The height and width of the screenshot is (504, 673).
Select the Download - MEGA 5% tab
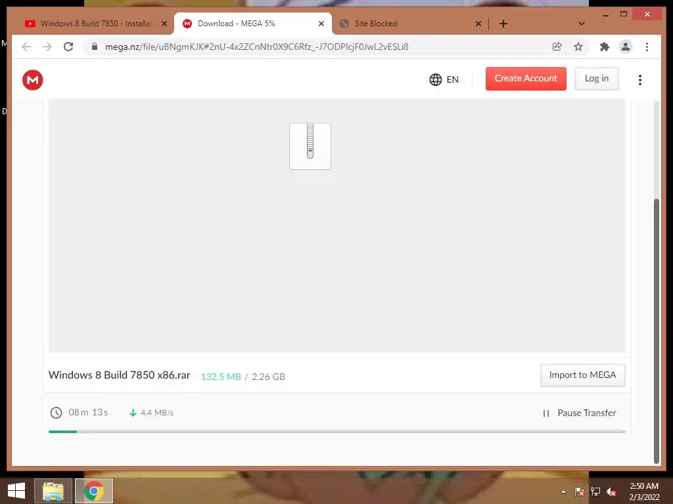252,24
